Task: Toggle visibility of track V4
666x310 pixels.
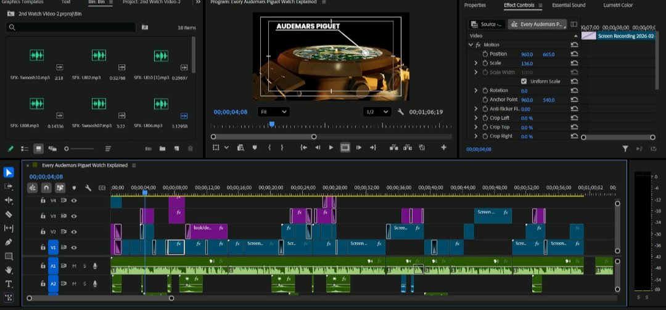Action: point(74,200)
